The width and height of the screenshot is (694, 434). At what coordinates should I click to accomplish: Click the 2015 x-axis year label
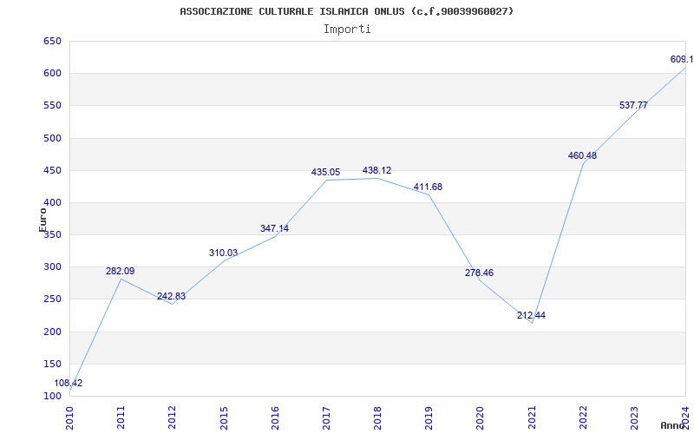[224, 418]
